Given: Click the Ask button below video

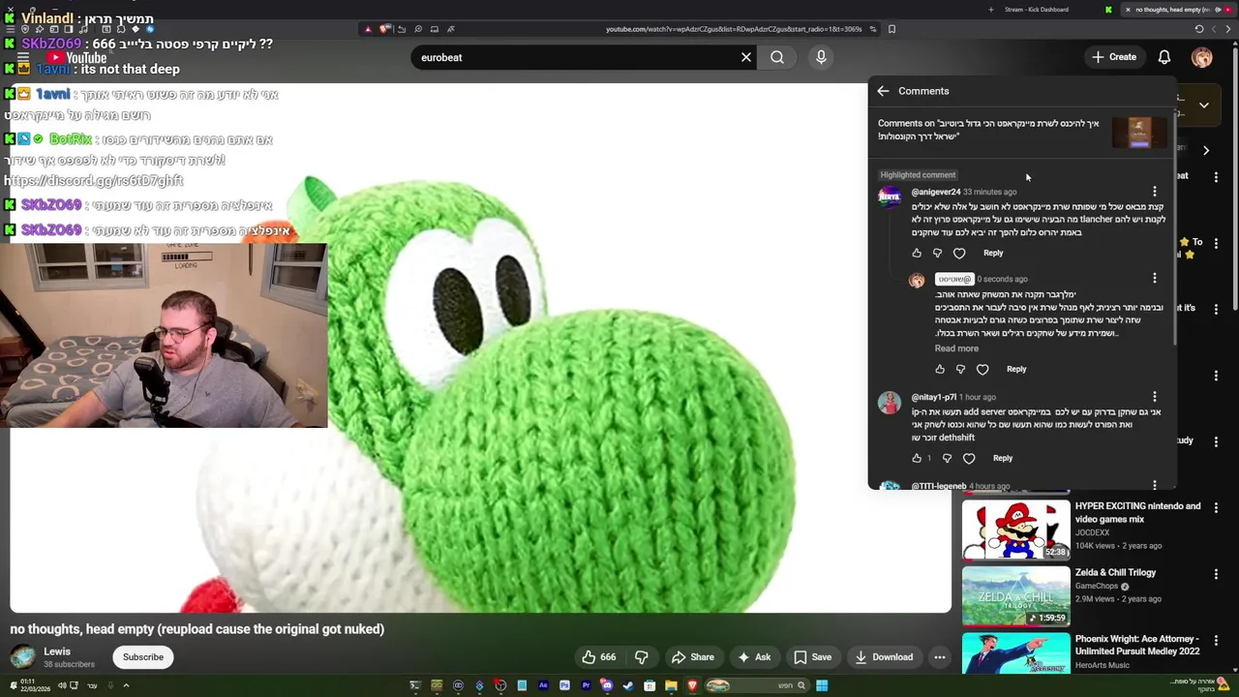Looking at the screenshot, I should click(753, 657).
